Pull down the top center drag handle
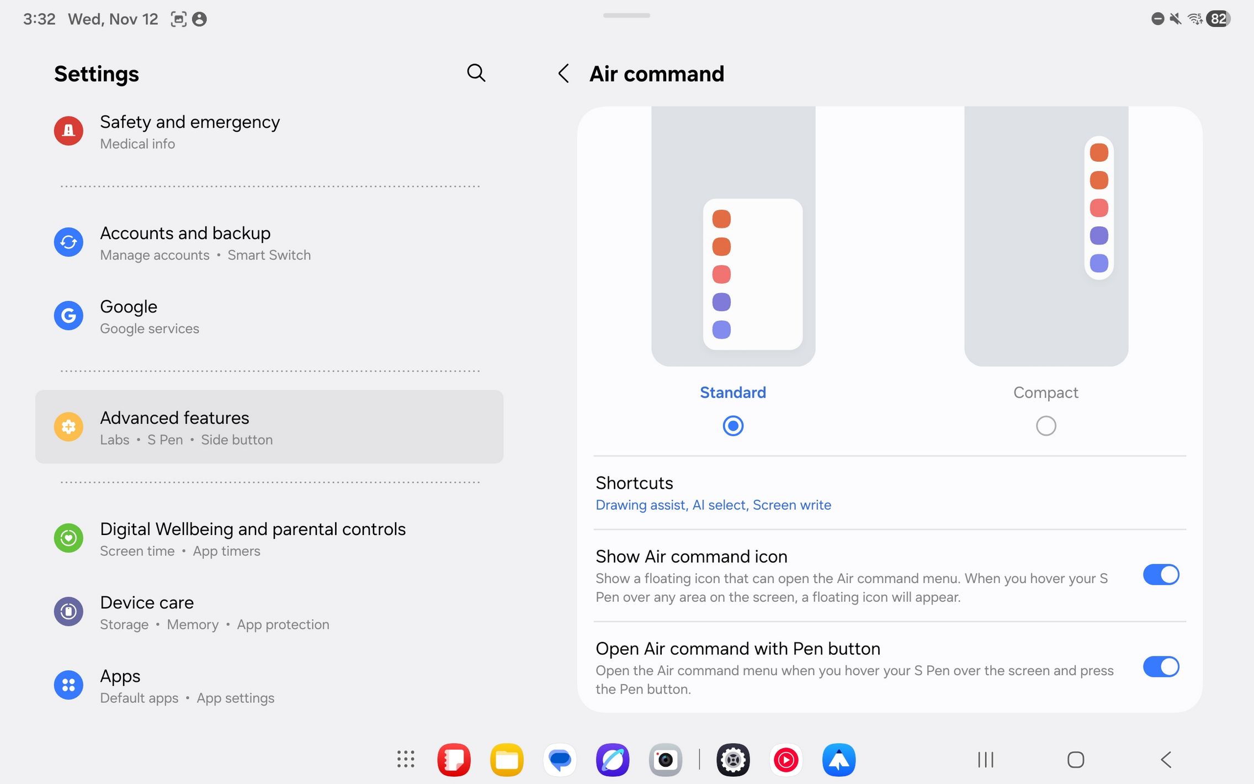This screenshot has width=1254, height=784. click(626, 15)
